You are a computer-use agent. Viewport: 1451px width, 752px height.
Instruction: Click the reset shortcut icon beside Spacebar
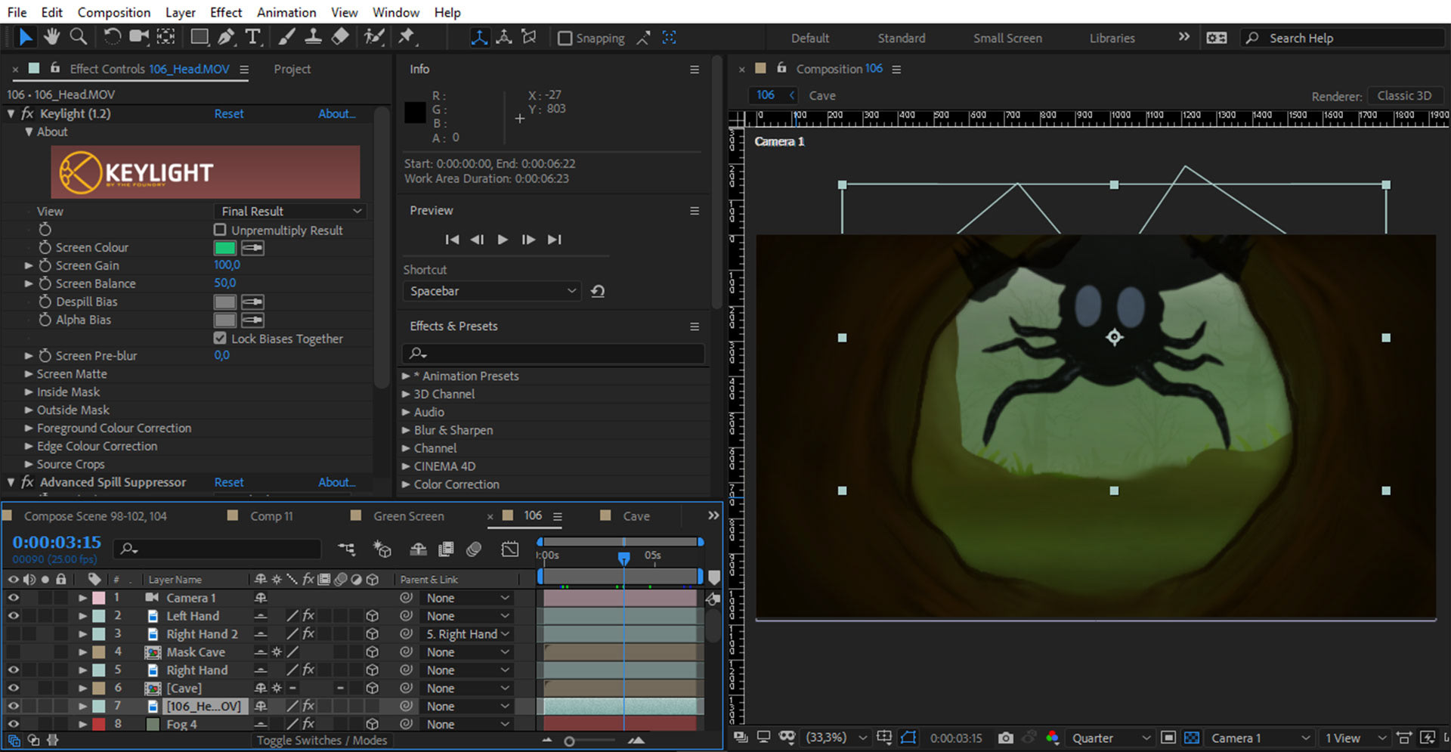(x=598, y=291)
